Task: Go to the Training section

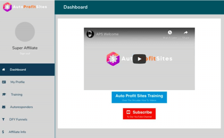Action: [27, 95]
